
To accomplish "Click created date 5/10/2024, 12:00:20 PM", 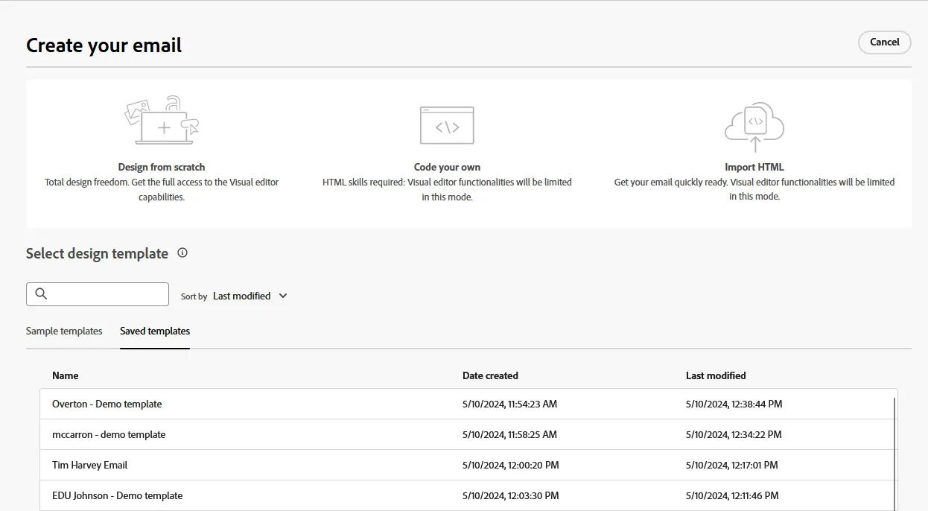I will pyautogui.click(x=510, y=466).
